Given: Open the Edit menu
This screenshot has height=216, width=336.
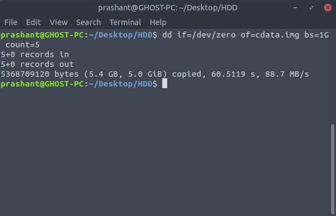Looking at the screenshot, I should [x=33, y=22].
